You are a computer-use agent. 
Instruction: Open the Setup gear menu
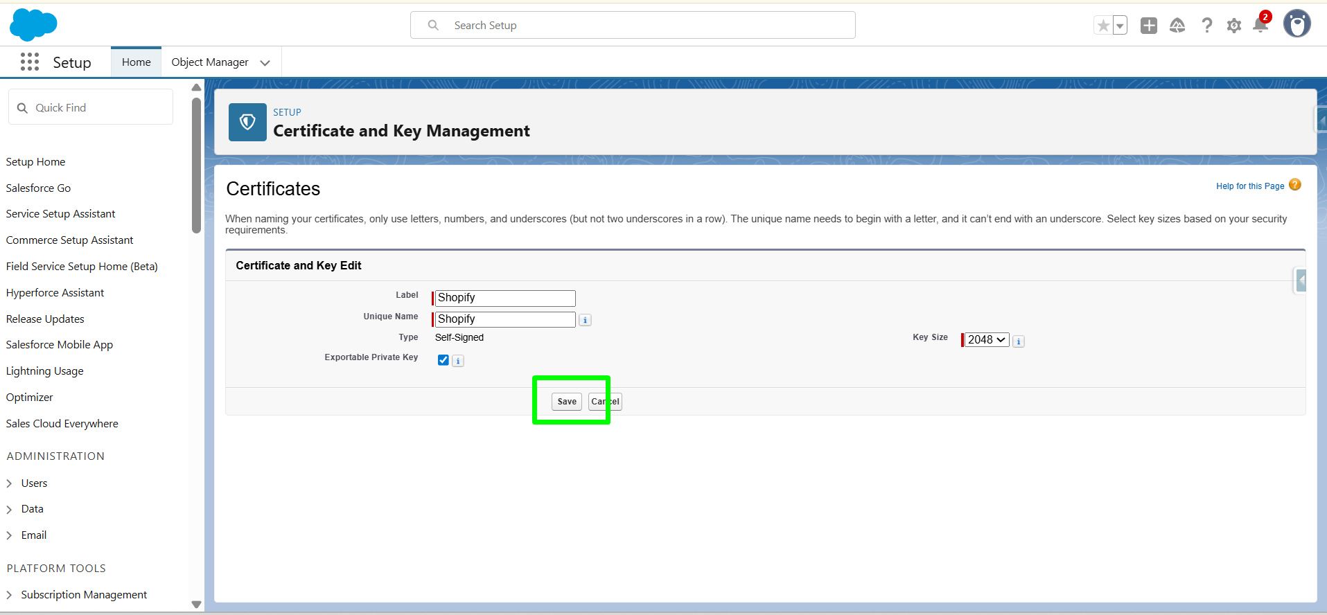[x=1234, y=26]
